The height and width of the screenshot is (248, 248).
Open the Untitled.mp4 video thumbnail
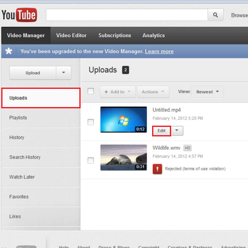click(124, 119)
